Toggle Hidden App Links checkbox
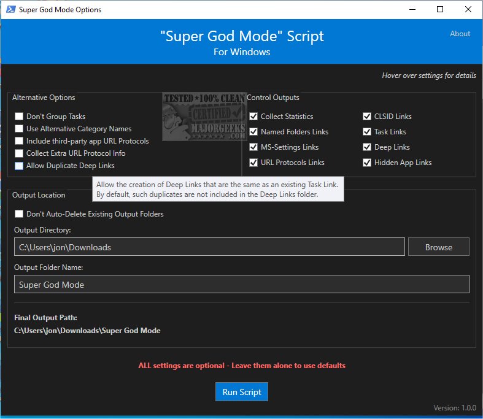The image size is (483, 419). (x=367, y=163)
